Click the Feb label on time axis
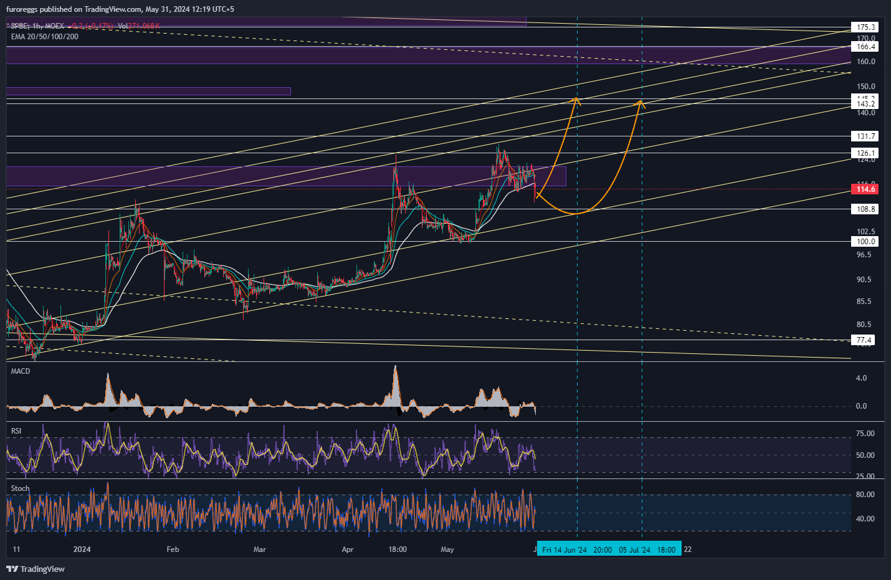 coord(173,549)
